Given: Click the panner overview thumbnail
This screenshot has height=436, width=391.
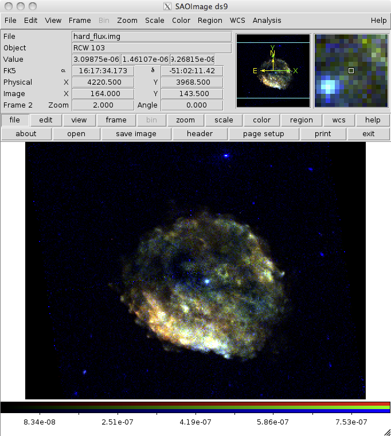Looking at the screenshot, I should click(x=273, y=70).
